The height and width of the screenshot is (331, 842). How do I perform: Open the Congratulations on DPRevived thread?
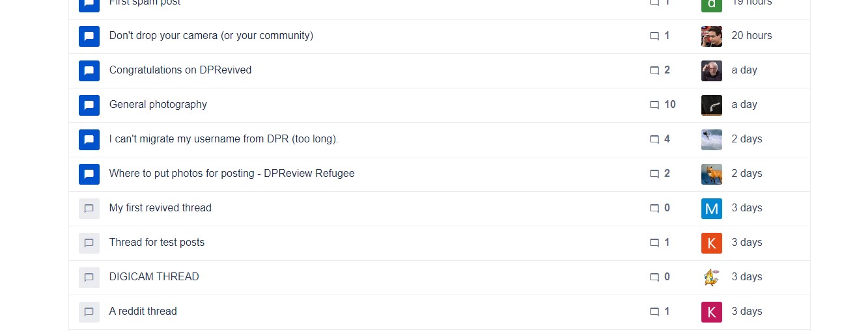[180, 70]
